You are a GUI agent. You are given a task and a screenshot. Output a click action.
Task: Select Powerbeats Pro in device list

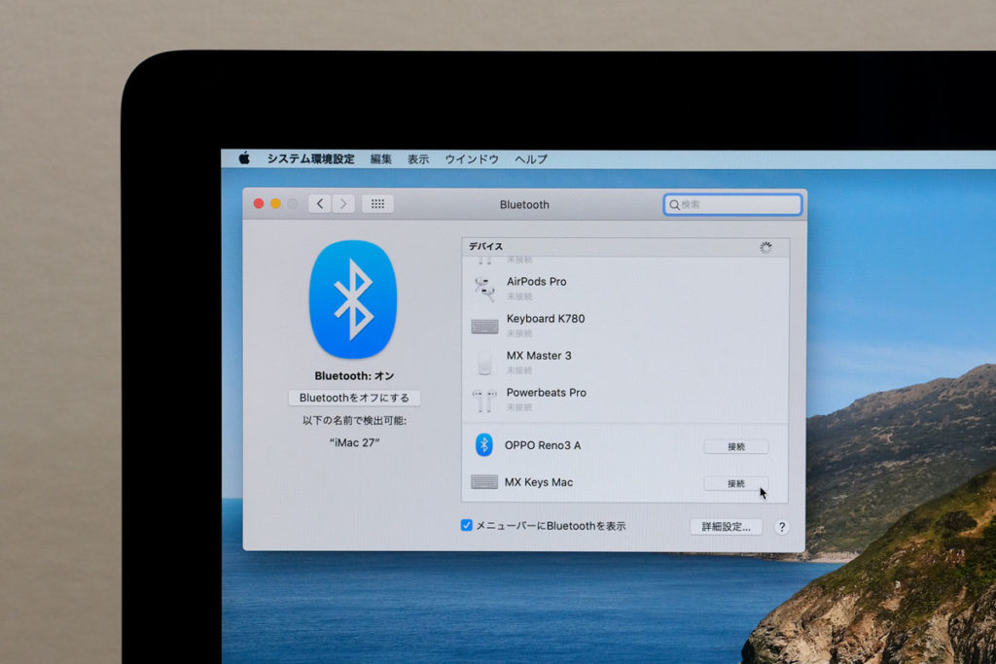coord(625,399)
